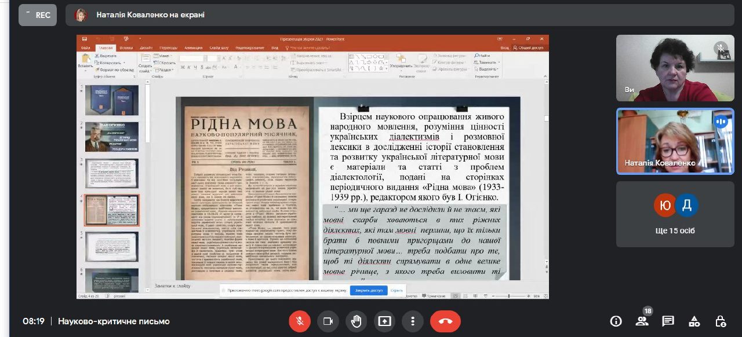Viewport: 742px width, 337px height.
Task: Click the present screen icon
Action: (x=384, y=321)
